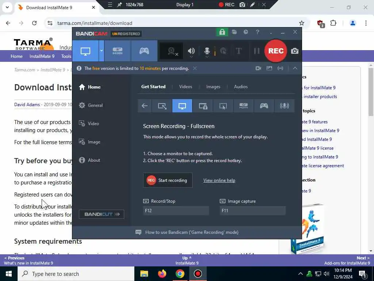Click the remote toolbar camera icon
374x281 pixels.
[242, 4]
